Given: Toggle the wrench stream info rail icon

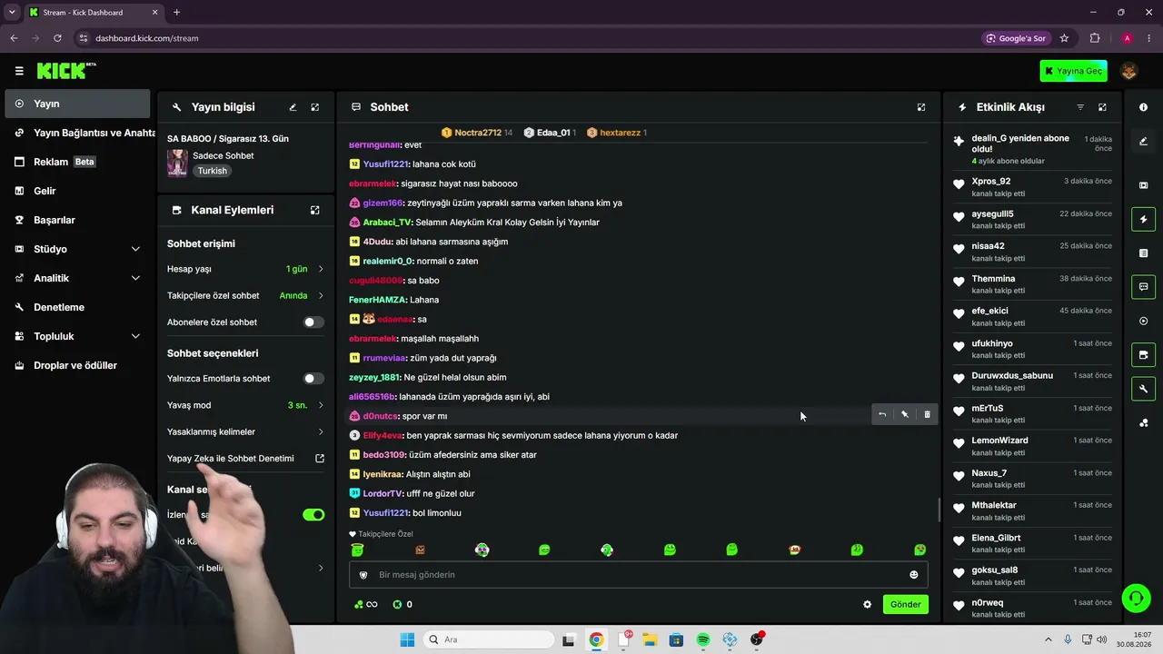Looking at the screenshot, I should tap(1143, 389).
